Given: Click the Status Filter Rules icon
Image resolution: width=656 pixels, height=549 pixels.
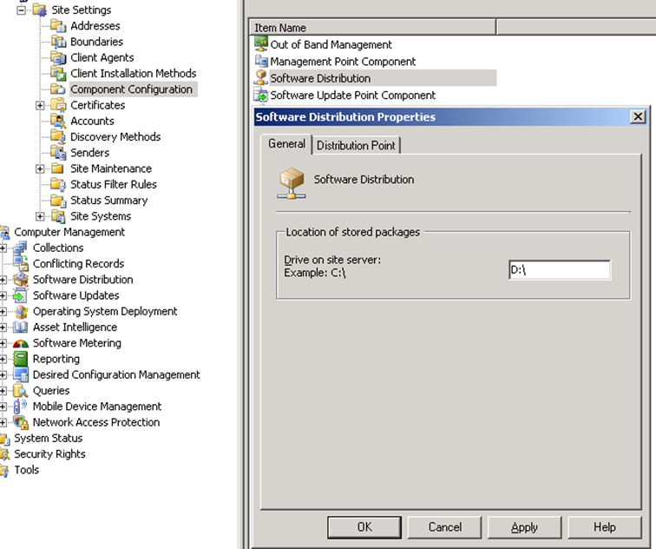Looking at the screenshot, I should (58, 184).
